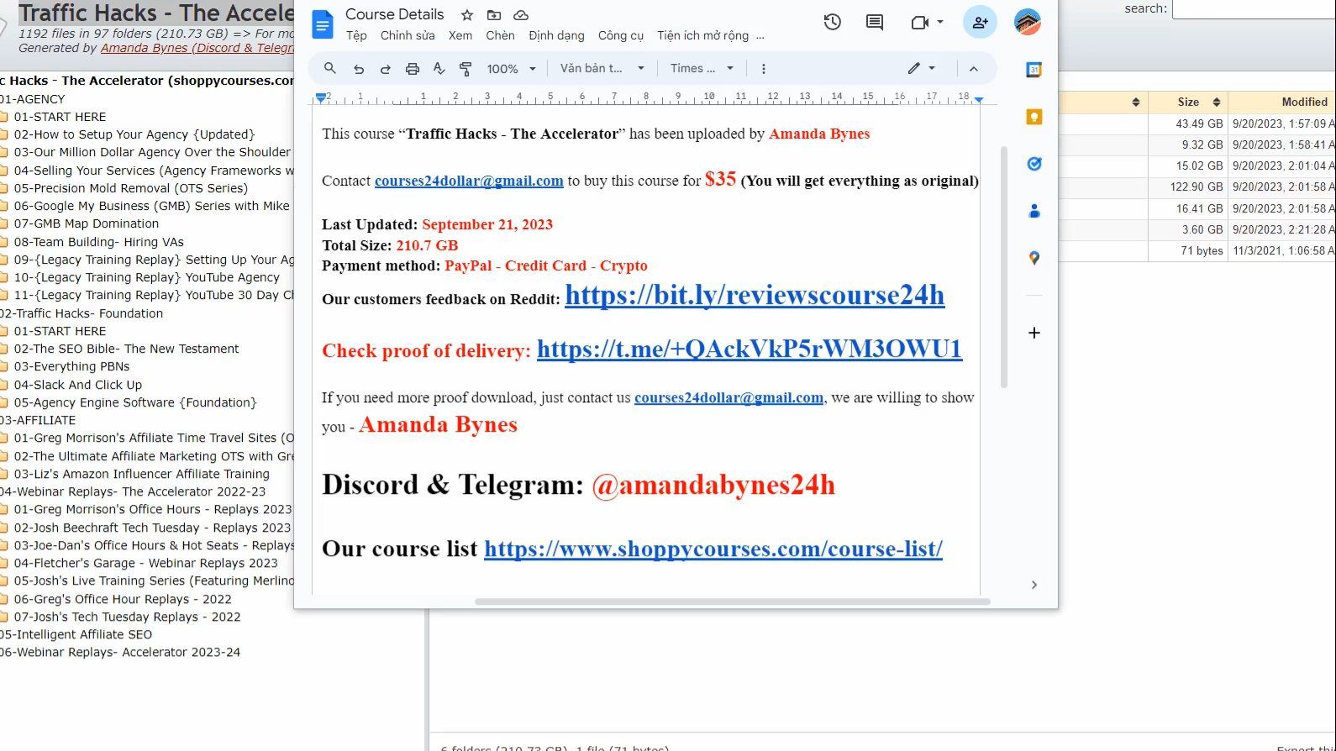Open the Xem menu

pos(460,36)
